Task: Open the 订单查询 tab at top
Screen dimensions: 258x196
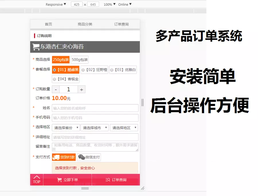Action: point(122,24)
